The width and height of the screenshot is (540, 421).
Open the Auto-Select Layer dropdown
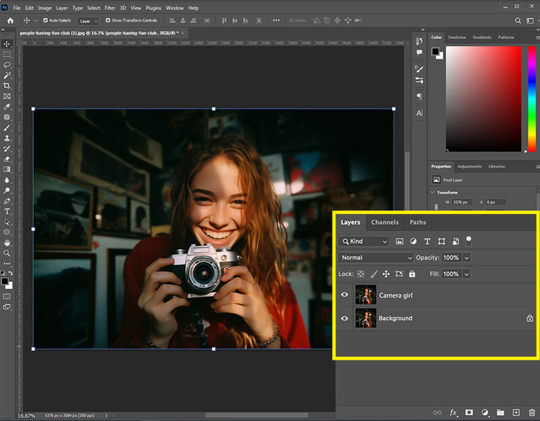click(88, 21)
